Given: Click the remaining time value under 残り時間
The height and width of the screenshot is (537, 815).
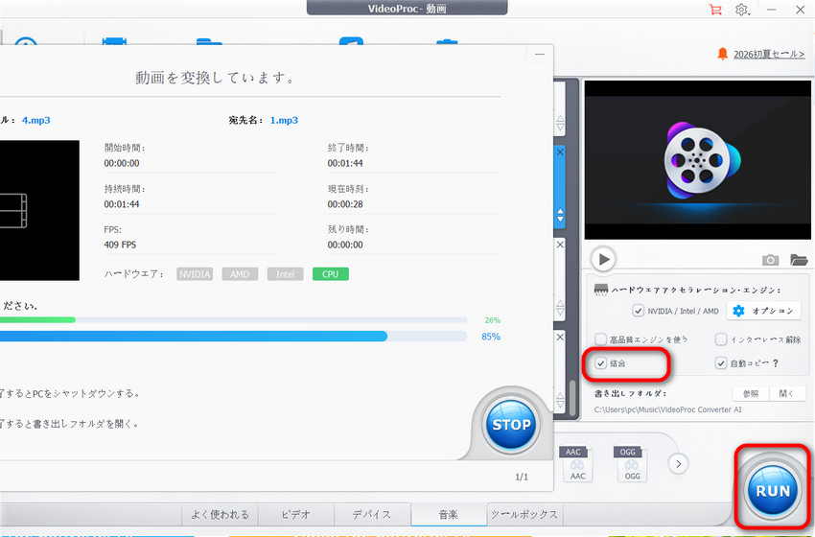Looking at the screenshot, I should coord(345,245).
